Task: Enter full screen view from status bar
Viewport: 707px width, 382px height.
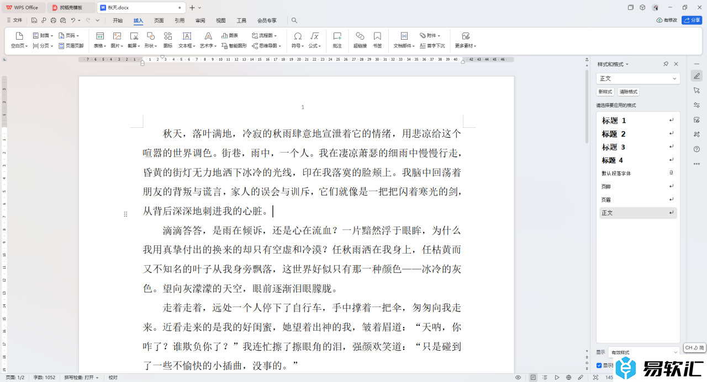Action: coord(595,378)
